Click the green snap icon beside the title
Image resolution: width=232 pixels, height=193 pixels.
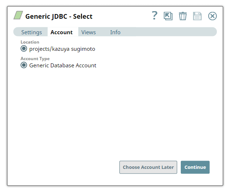tap(18, 15)
